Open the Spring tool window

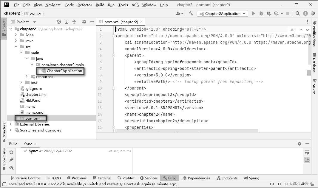tap(251, 178)
